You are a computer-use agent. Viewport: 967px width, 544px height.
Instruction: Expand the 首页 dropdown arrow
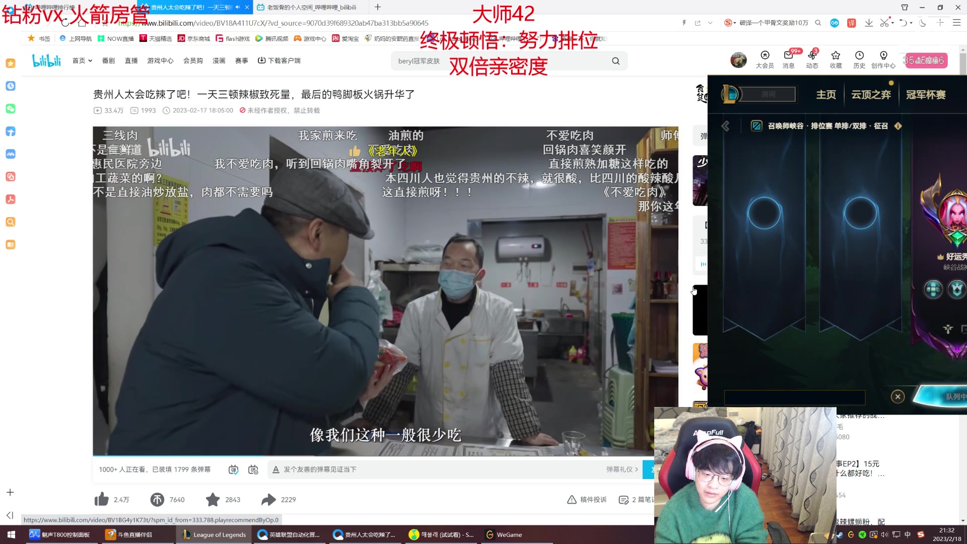coord(90,60)
